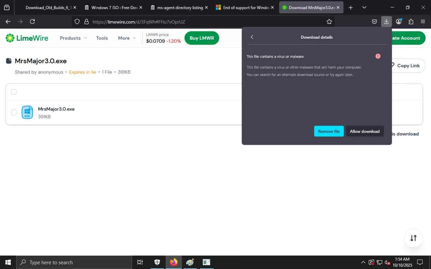Screen dimensions: 431x269
Task: Click the MrsMajor3.0.exe file name in list
Action: [56, 109]
